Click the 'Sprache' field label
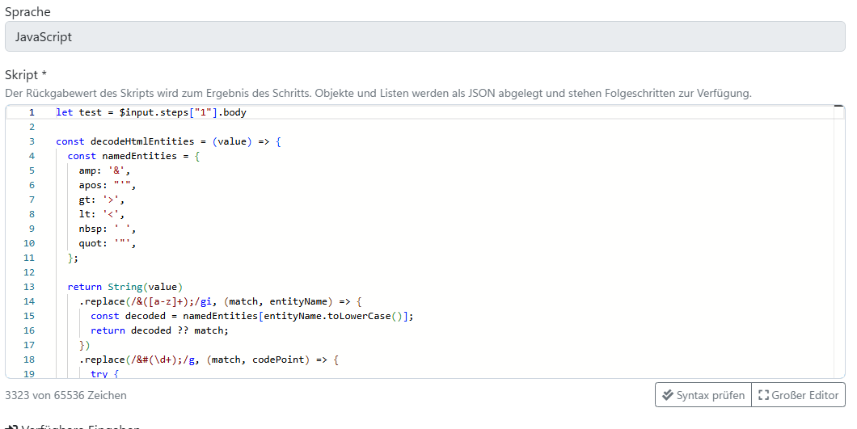Image resolution: width=857 pixels, height=429 pixels. click(27, 11)
